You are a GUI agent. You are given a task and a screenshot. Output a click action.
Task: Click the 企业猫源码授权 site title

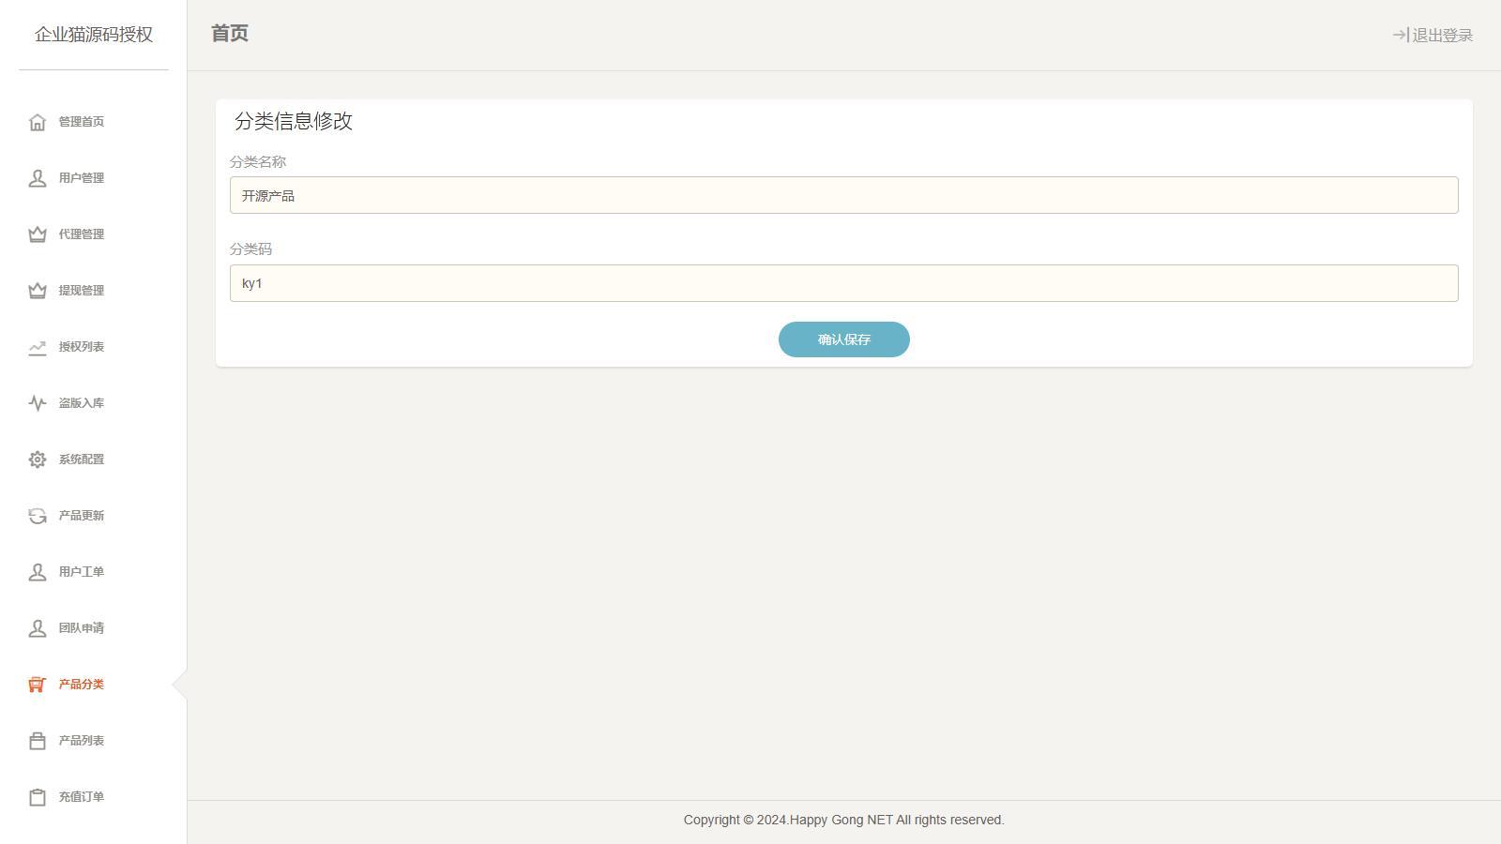[x=94, y=35]
